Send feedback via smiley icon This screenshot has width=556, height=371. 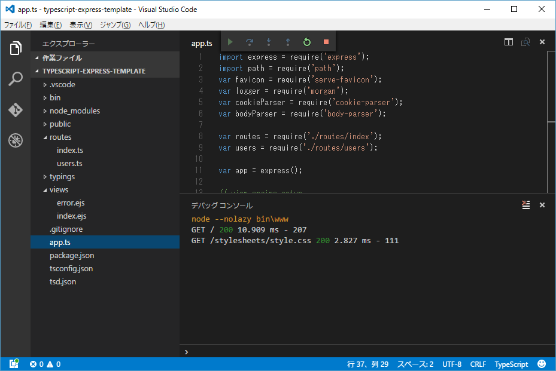[542, 364]
